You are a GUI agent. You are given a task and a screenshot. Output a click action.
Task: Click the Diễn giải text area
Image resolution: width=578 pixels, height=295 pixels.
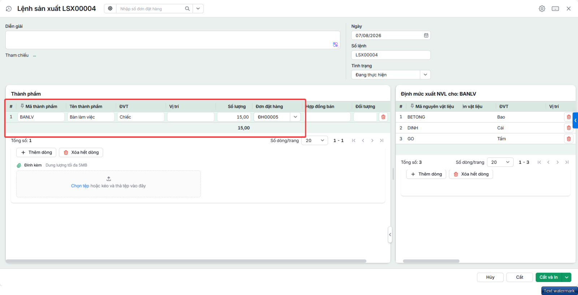(x=173, y=40)
